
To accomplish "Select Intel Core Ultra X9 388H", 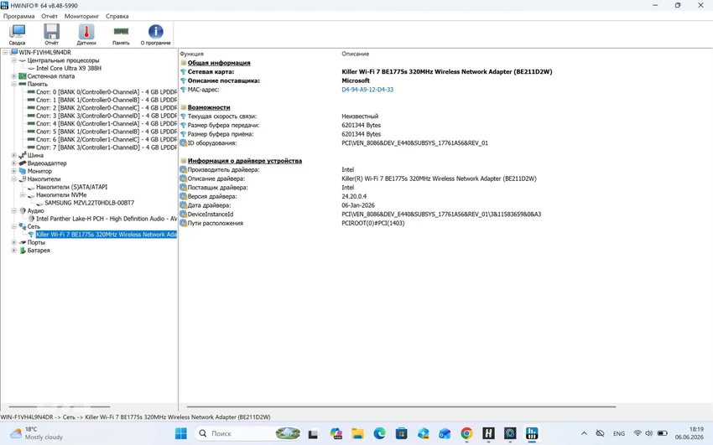I will point(69,68).
